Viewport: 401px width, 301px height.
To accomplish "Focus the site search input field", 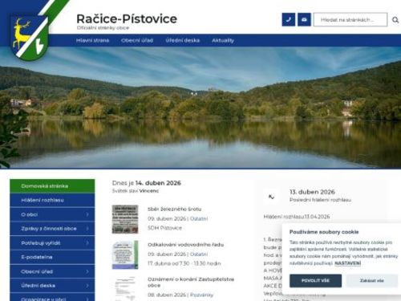I will point(350,19).
